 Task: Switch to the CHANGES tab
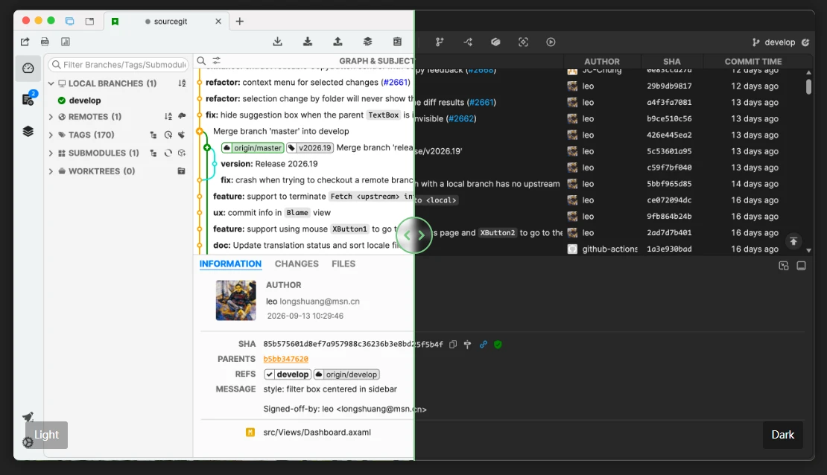tap(297, 264)
